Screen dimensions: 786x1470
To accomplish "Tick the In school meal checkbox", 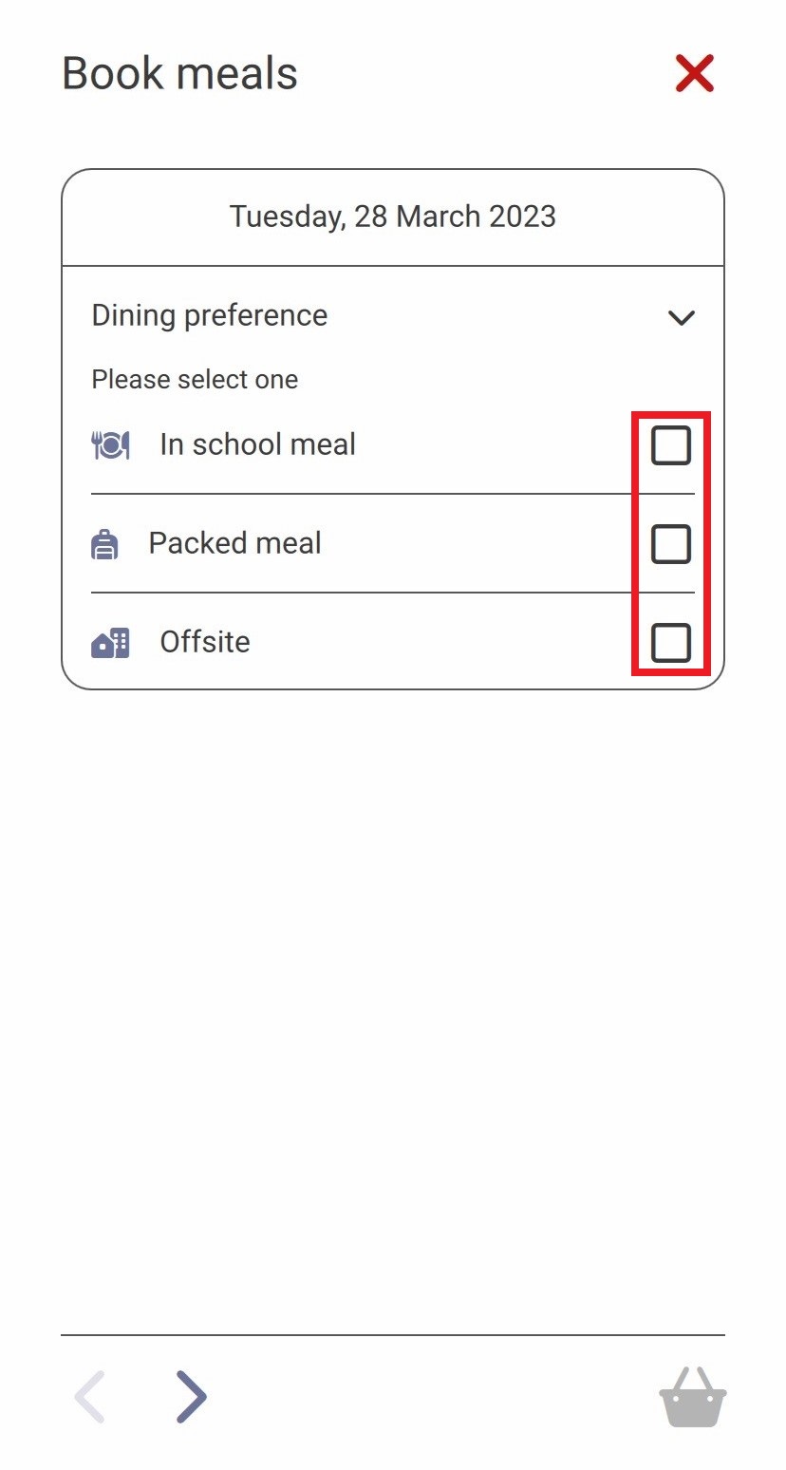I will point(671,445).
